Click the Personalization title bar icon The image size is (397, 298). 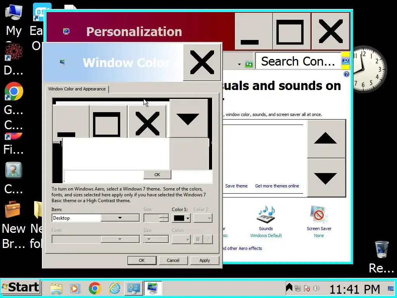[x=66, y=31]
